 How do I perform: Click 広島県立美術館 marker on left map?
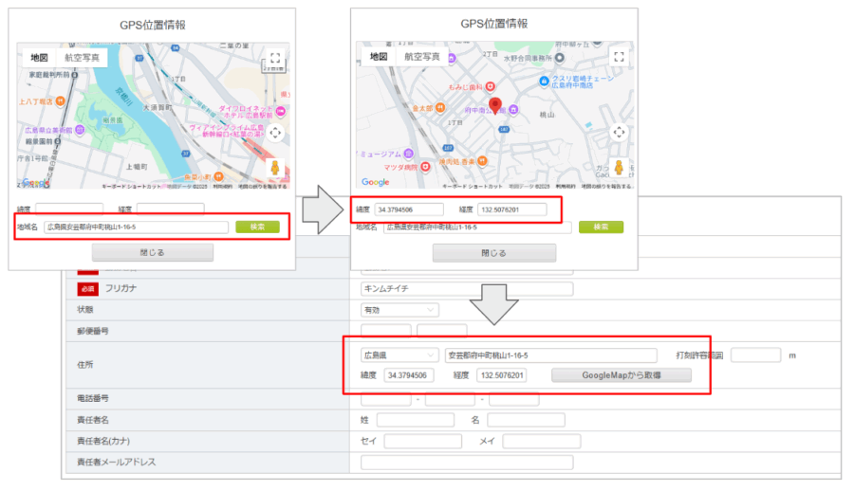80,130
